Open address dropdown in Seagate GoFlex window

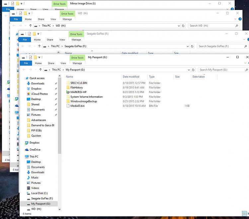click(x=188, y=46)
